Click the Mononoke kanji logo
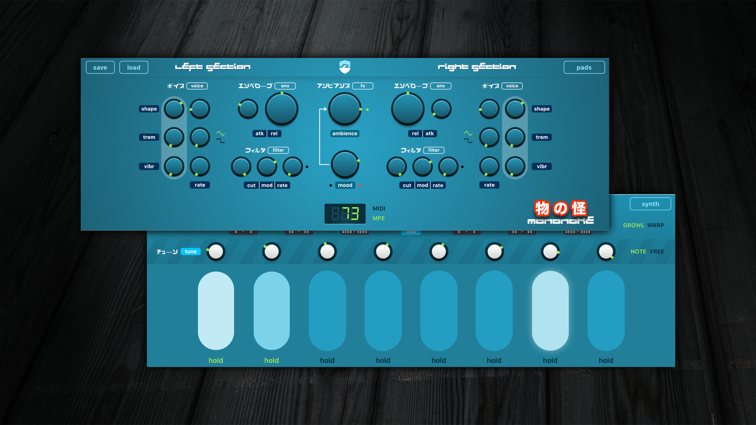Image resolution: width=756 pixels, height=425 pixels. tap(560, 209)
